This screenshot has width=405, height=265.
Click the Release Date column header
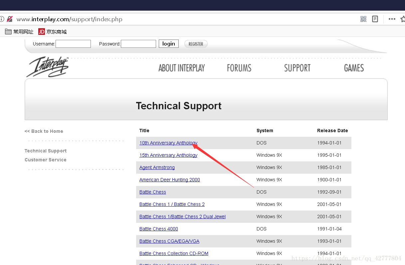332,131
